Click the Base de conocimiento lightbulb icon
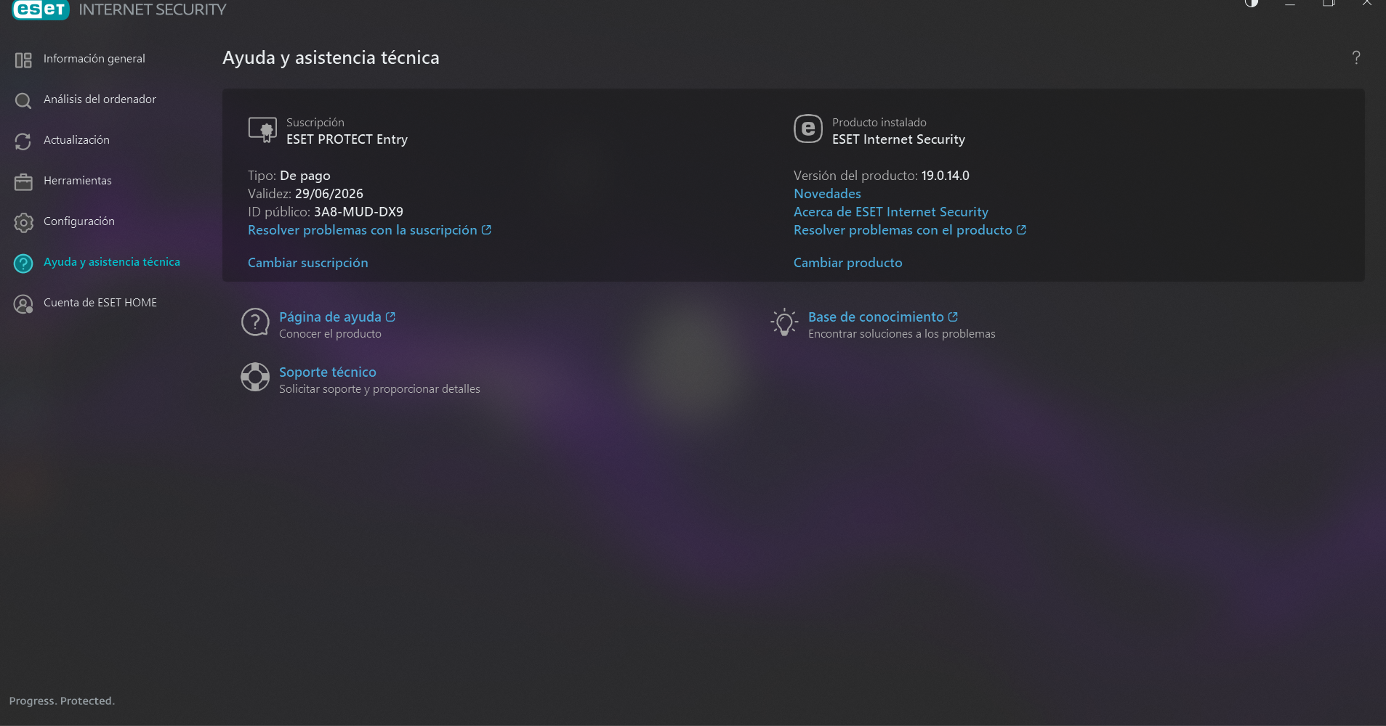Screen dimensions: 1386x726 coord(784,322)
